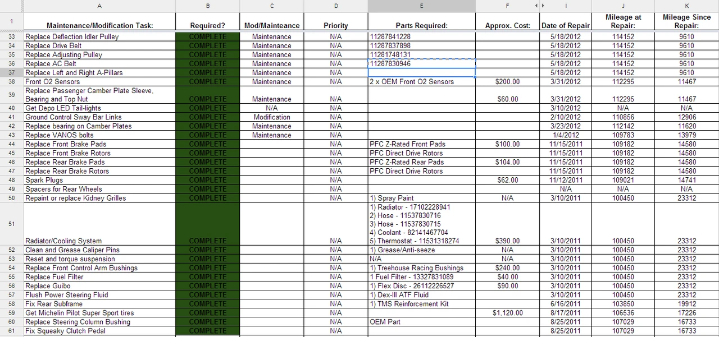Screen dimensions: 719x337
Task: Select 'Replace AC Belt' cell
Action: 99,63
